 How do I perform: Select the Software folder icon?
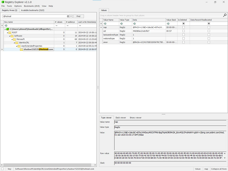coord(12,36)
